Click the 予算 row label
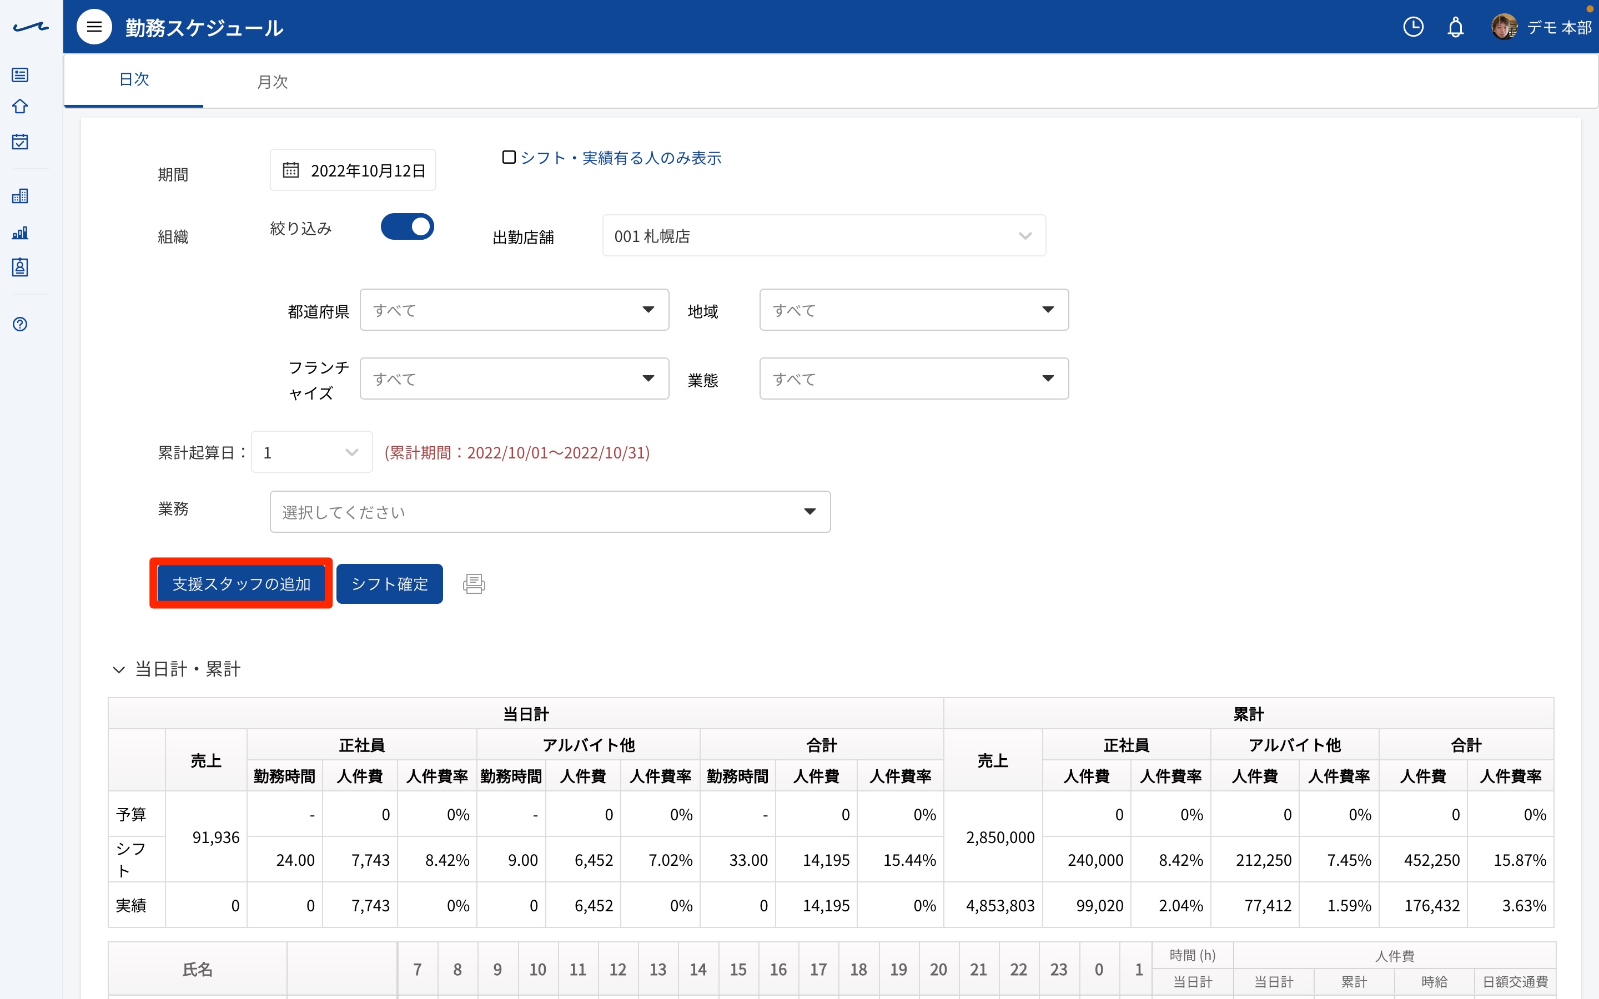 (x=131, y=814)
